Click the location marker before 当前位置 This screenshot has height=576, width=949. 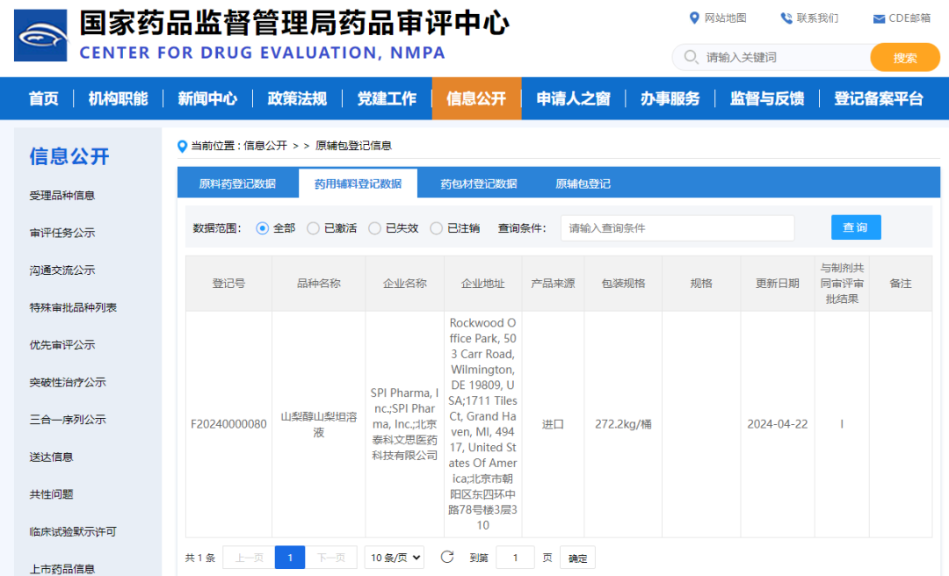[x=183, y=146]
